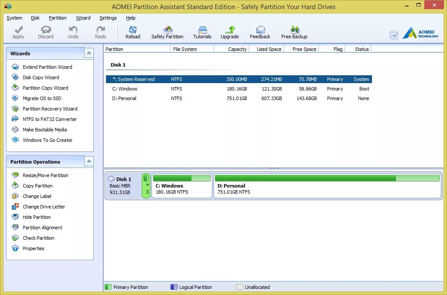
Task: Open the Help menu
Action: coord(131,18)
